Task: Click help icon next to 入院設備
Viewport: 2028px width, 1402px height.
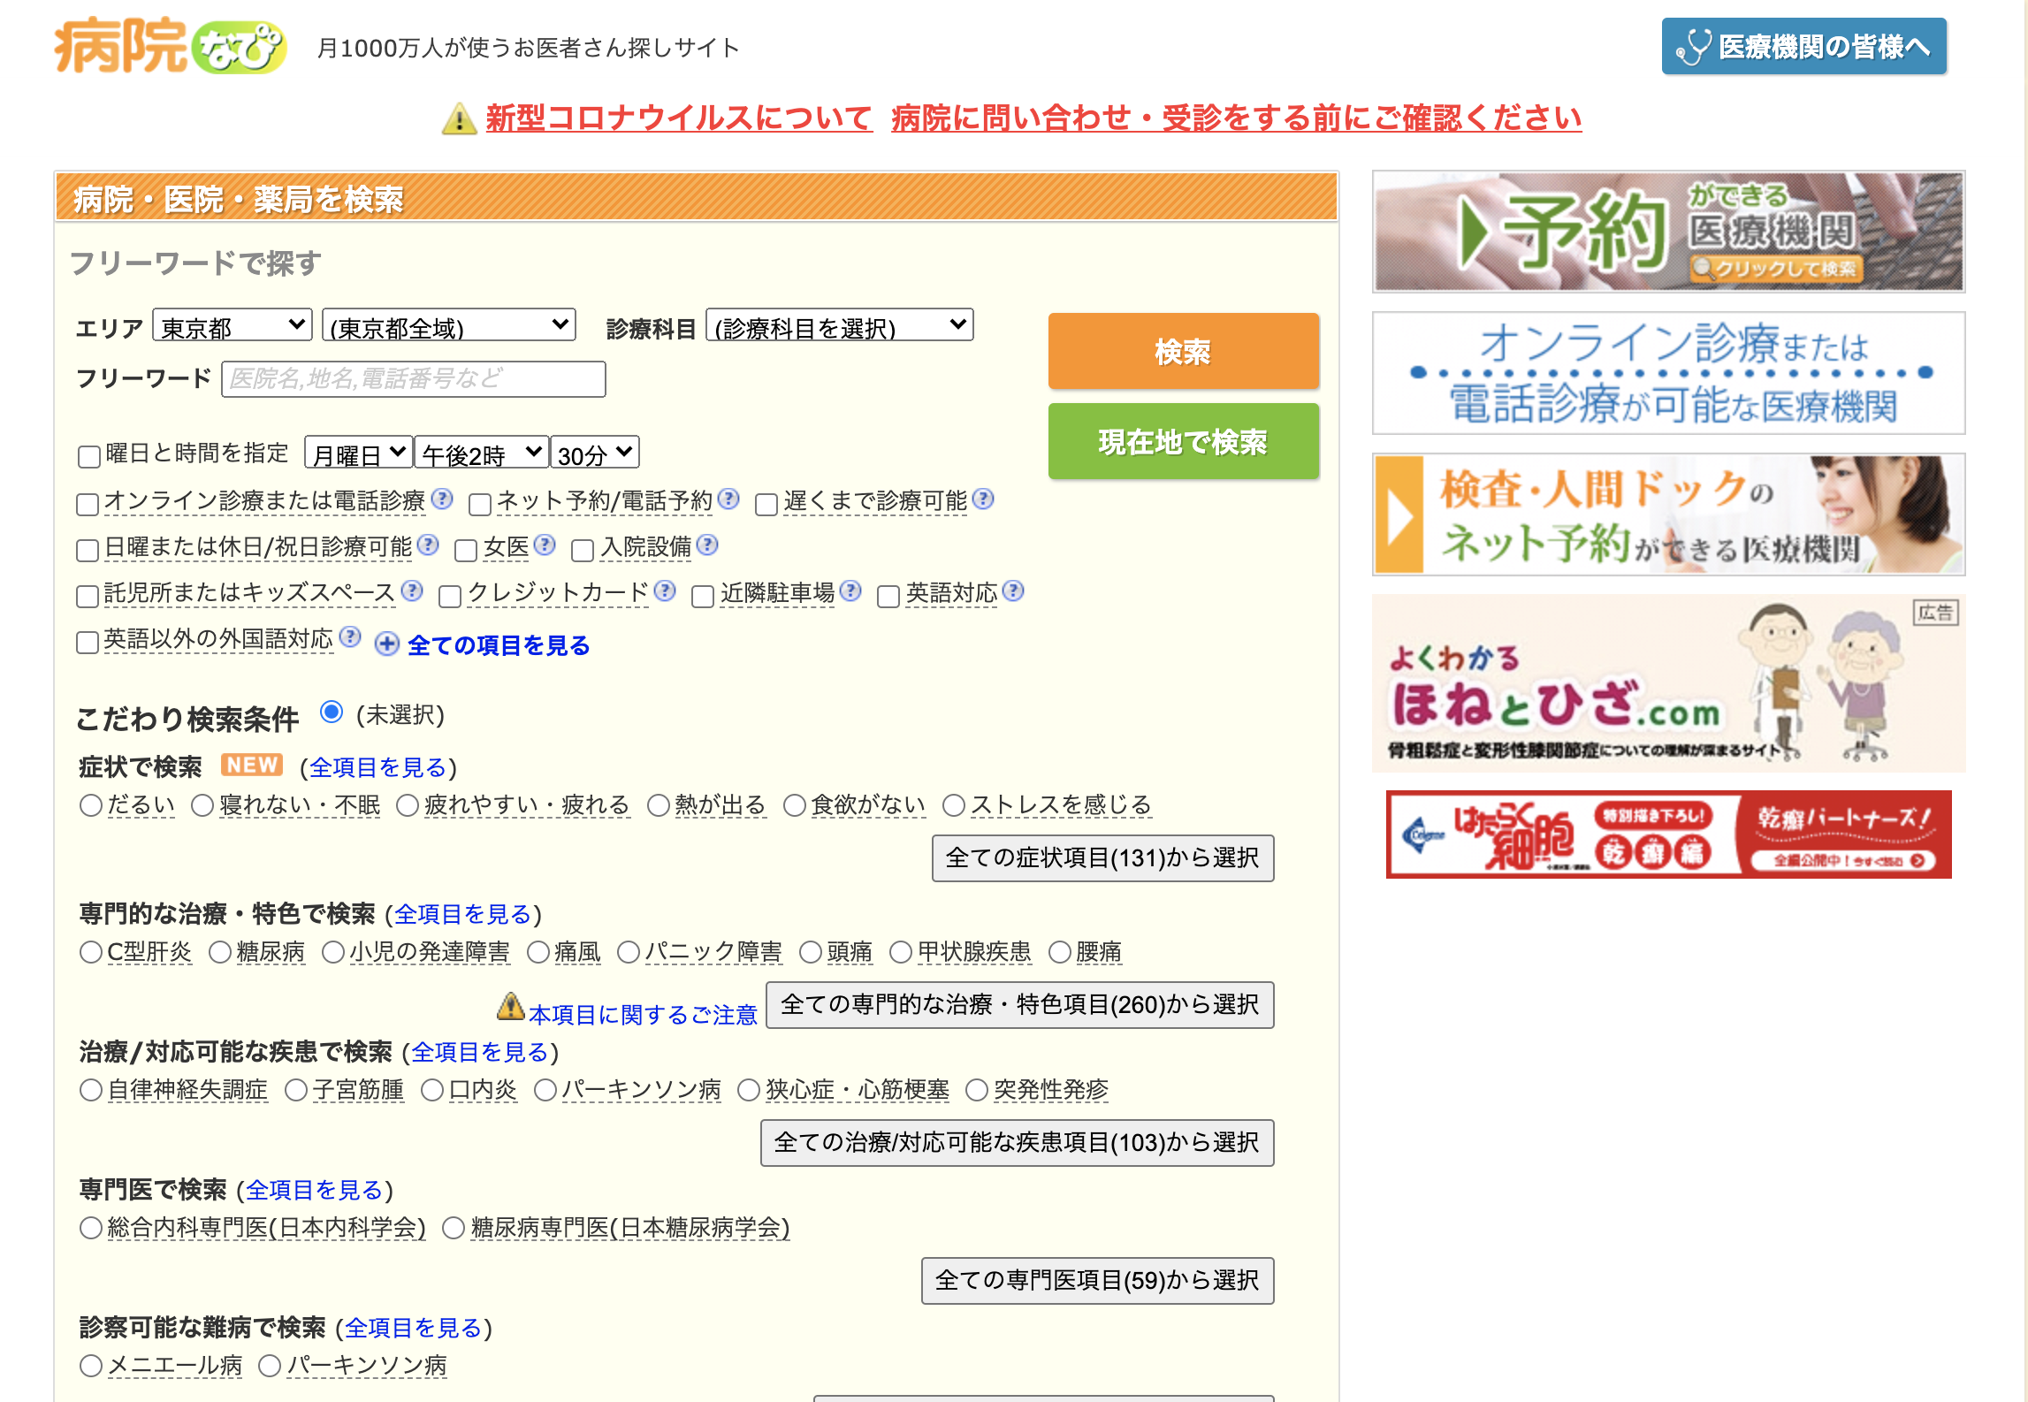Action: 707,547
